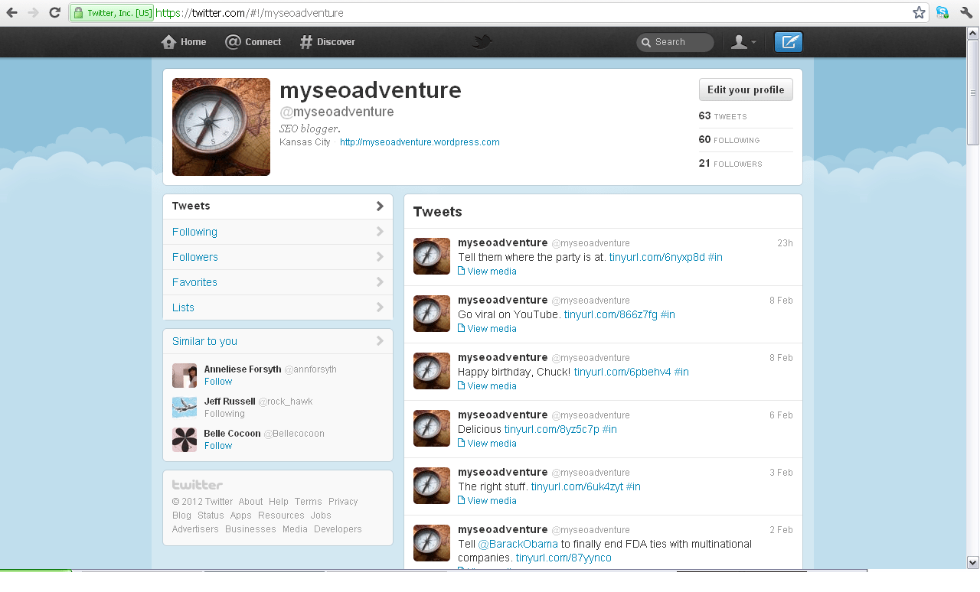The image size is (980, 592).
Task: Open the Compose new tweet window
Action: (x=788, y=42)
